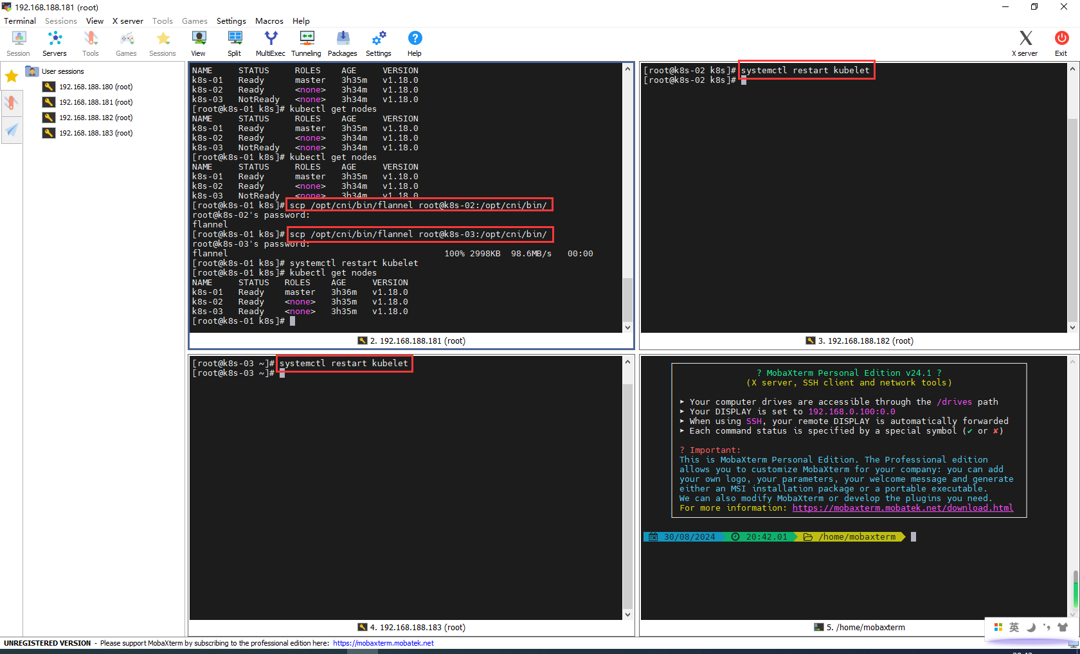Select the 2. 192.168.188.181 (root) pane tab
Image resolution: width=1080 pixels, height=654 pixels.
(411, 341)
